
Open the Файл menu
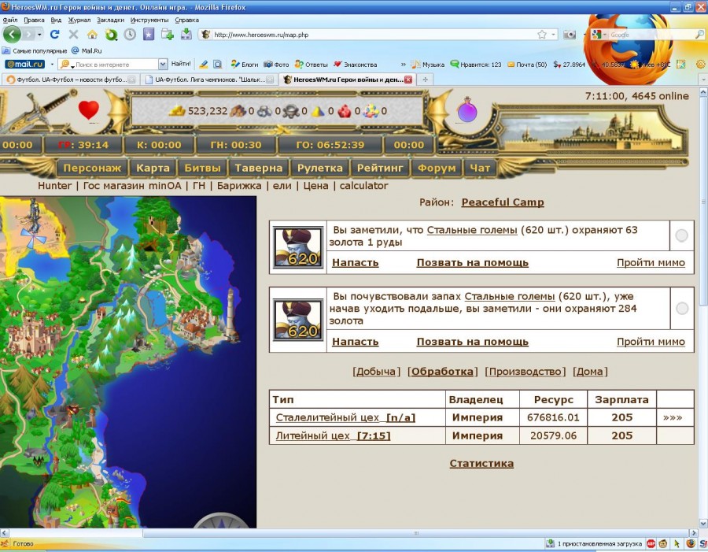10,20
